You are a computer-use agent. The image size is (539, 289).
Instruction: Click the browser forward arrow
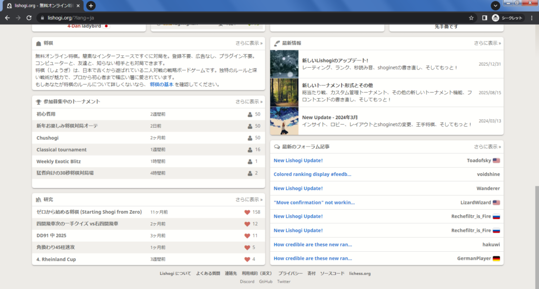(18, 18)
